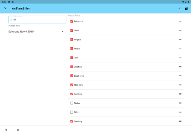Click the Report fields heading

point(74,16)
